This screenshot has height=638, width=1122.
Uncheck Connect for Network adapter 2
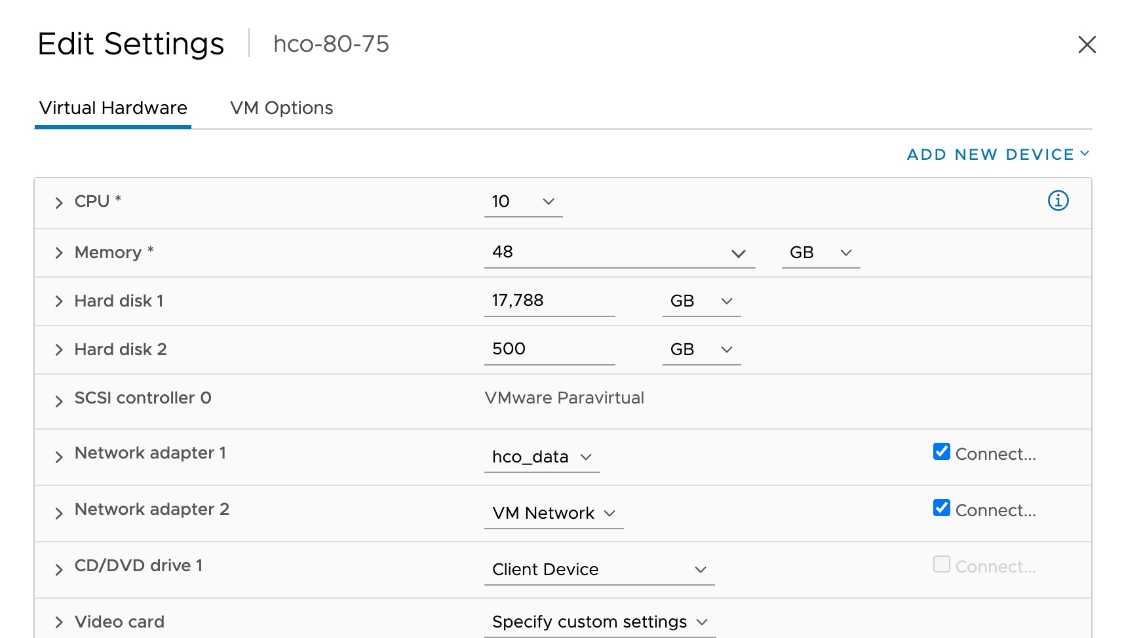click(942, 508)
